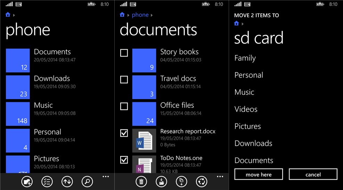The image size is (343, 190).
Task: Open Story books folder tile showing 9
Action: (x=144, y=60)
